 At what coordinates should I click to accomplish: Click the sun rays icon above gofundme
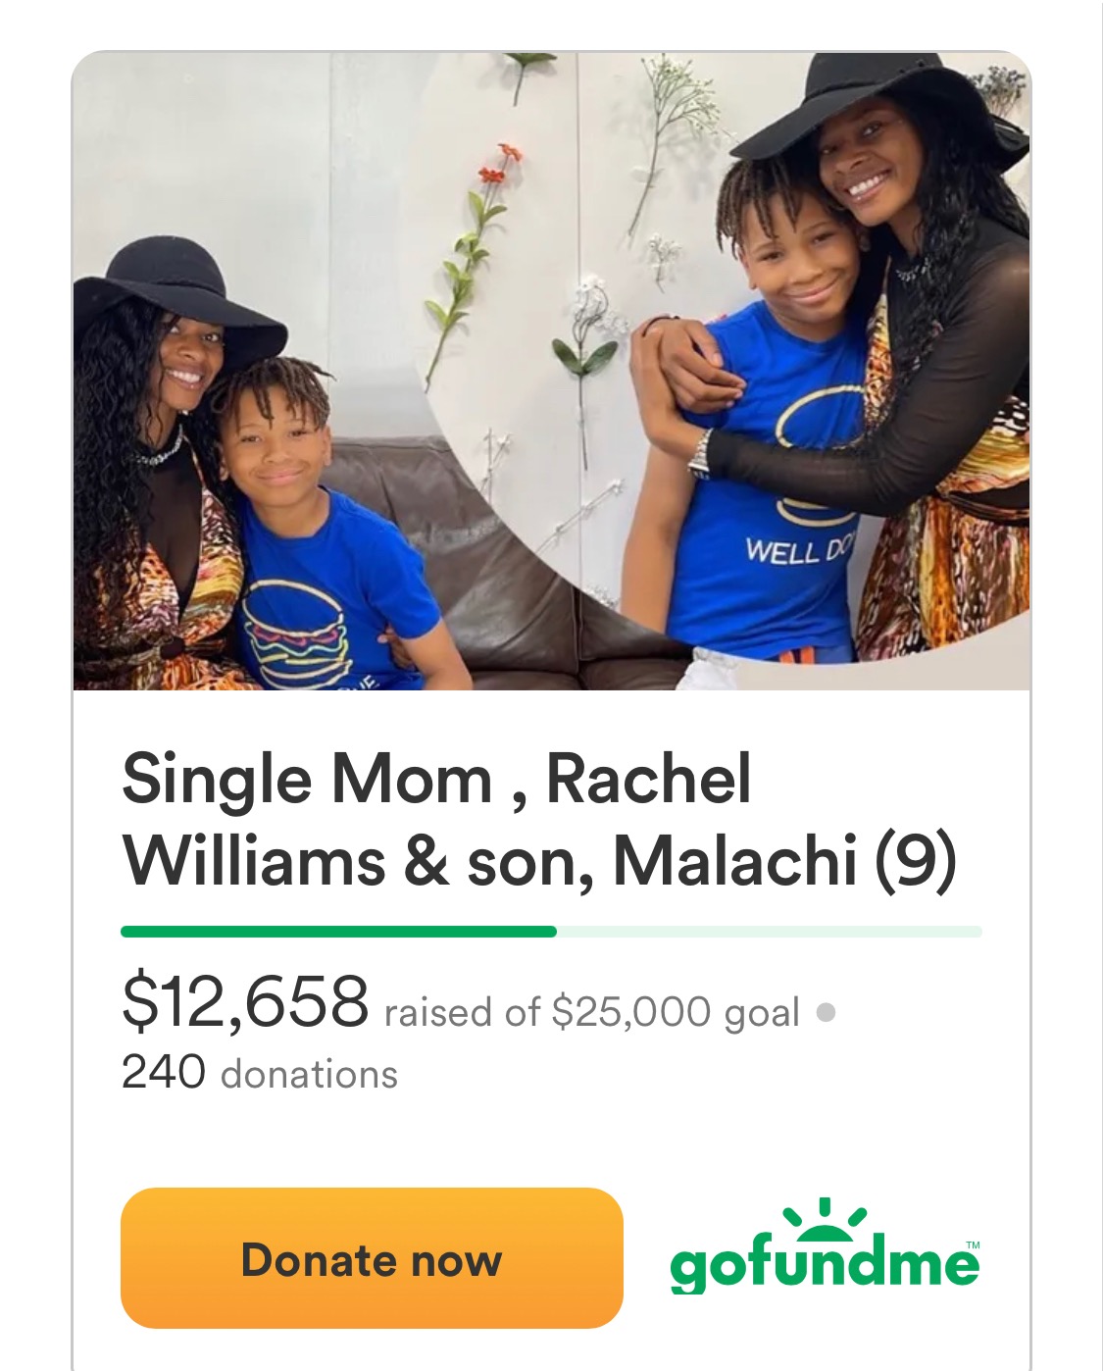(x=825, y=1215)
